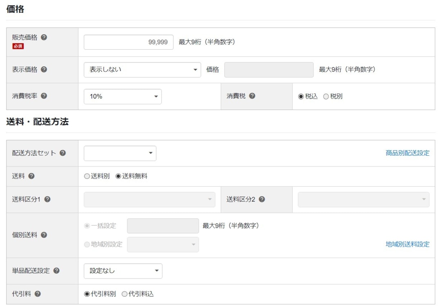Open help icon beside 送料区分2
Image resolution: width=439 pixels, height=307 pixels.
pos(262,199)
